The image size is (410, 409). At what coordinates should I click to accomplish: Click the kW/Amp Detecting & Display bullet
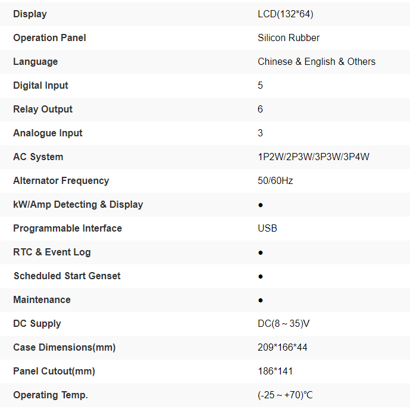click(x=261, y=205)
